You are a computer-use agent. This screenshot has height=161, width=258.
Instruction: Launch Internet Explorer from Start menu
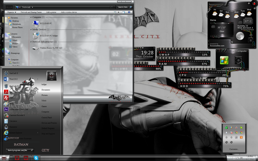pos(15,133)
